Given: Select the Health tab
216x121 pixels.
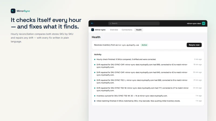Looking at the screenshot, I should (139, 30).
